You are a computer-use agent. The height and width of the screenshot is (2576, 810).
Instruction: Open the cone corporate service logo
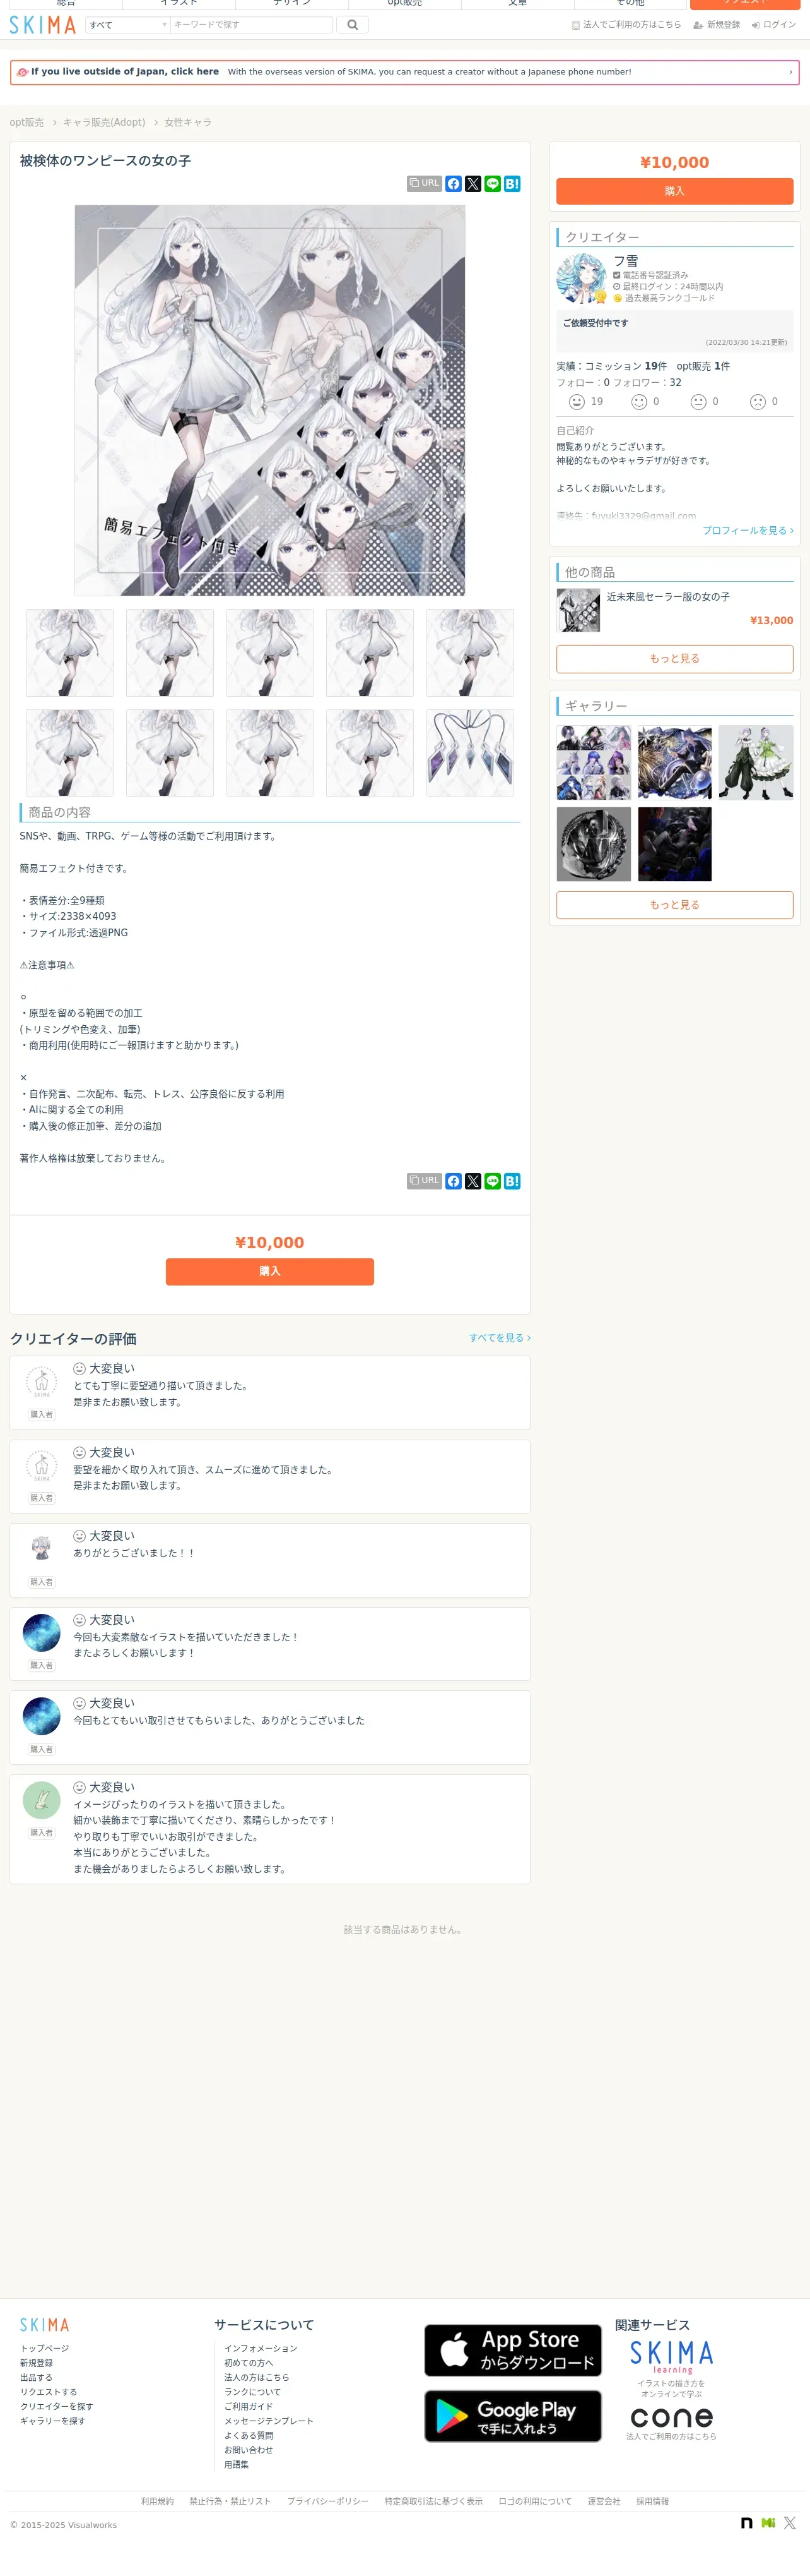coord(671,2417)
